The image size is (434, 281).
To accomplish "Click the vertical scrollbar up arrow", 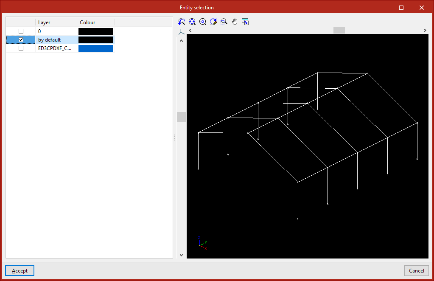I will tap(181, 41).
